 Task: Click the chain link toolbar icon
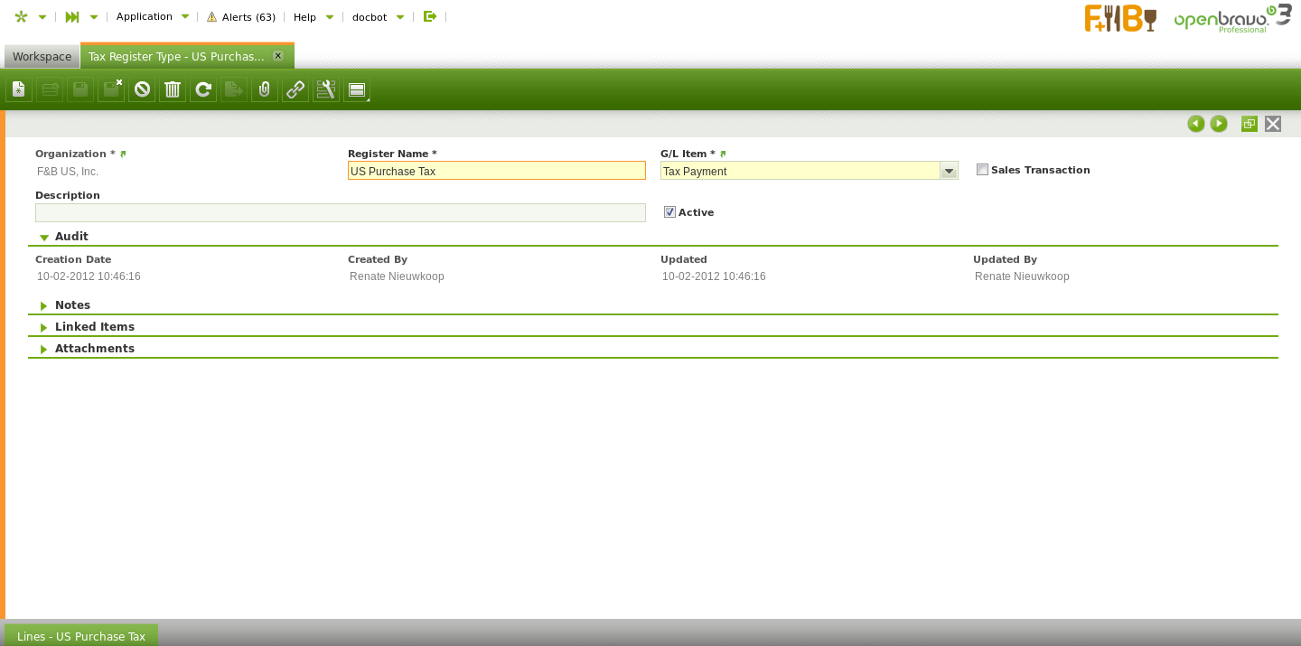click(x=295, y=89)
